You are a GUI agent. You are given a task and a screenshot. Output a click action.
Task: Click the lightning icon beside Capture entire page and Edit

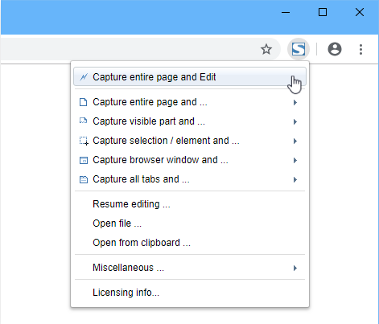click(84, 77)
